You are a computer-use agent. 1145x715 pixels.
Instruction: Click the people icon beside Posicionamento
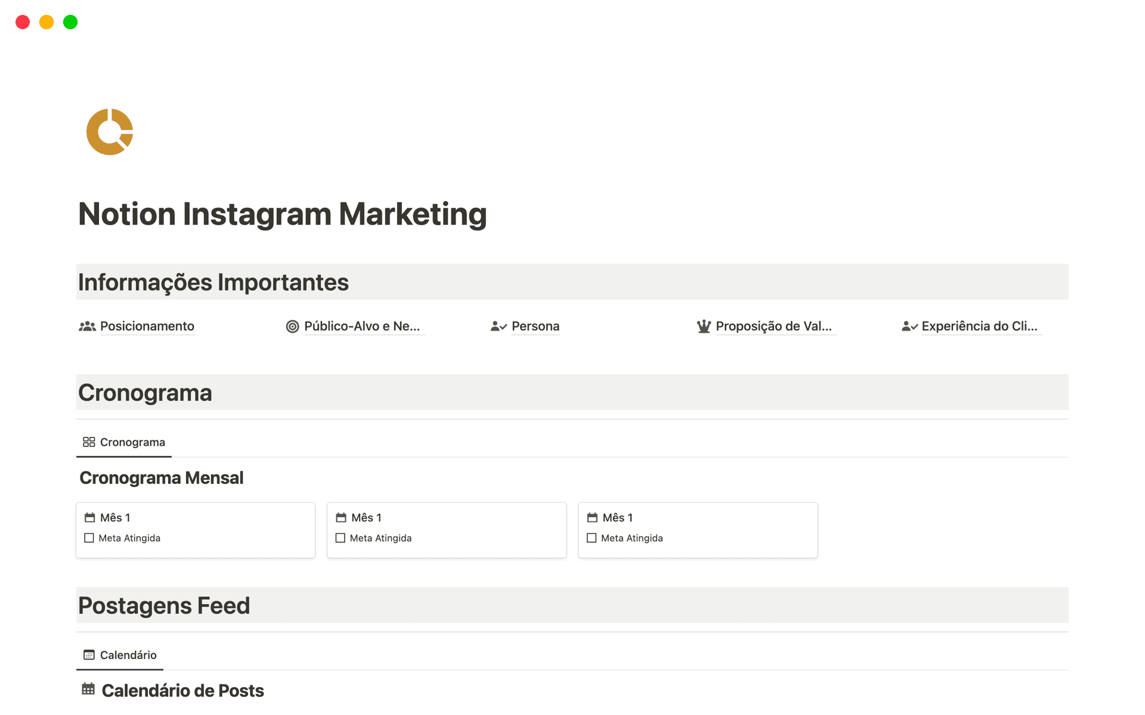[x=87, y=327]
